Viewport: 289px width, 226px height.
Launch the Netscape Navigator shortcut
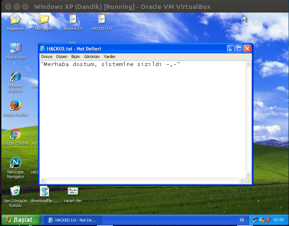15,163
